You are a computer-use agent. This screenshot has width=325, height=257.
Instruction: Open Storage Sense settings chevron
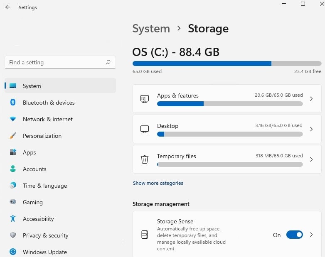[311, 235]
